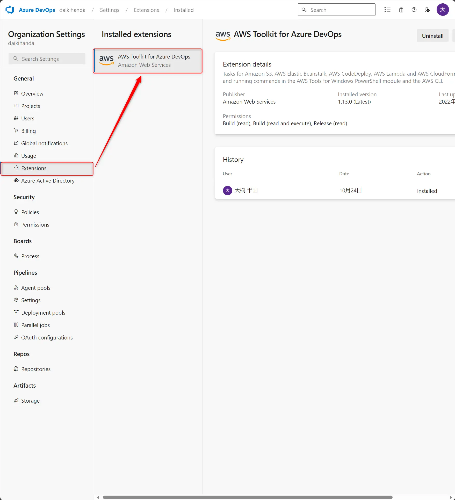This screenshot has height=500, width=455.
Task: Click the History User column header
Action: [227, 174]
